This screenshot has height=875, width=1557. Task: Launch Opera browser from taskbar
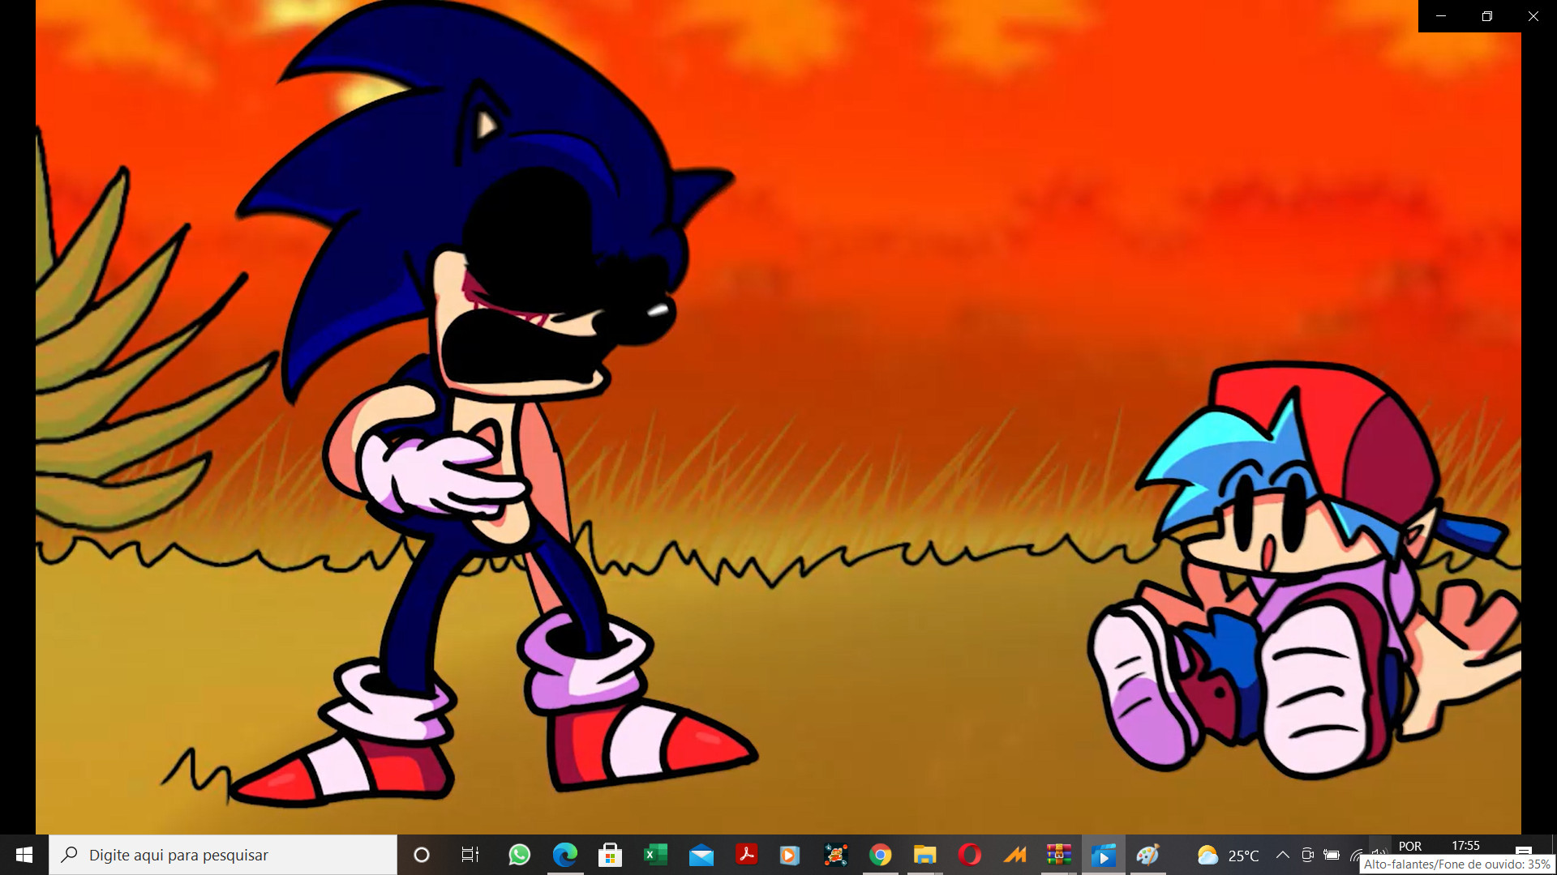click(969, 855)
